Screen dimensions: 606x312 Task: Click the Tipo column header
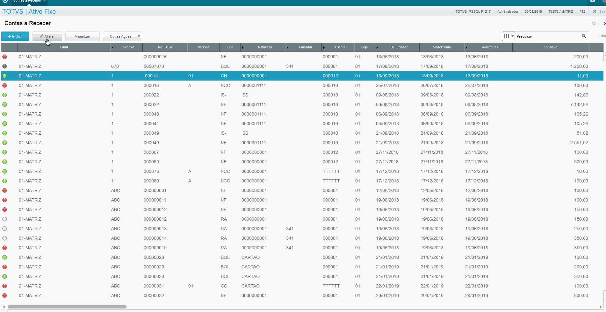click(230, 47)
